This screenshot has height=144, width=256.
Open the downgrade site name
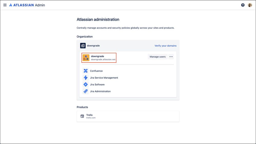(x=97, y=56)
